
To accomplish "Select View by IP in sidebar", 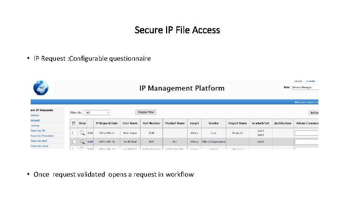I will [38, 131].
